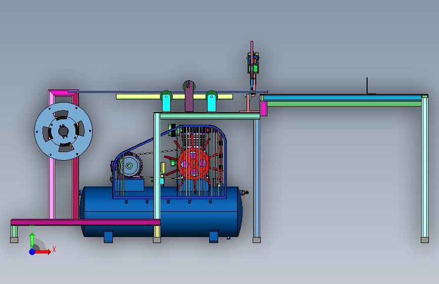Select the tank's right support foot
Screen dimensions: 439x284
coord(214,236)
